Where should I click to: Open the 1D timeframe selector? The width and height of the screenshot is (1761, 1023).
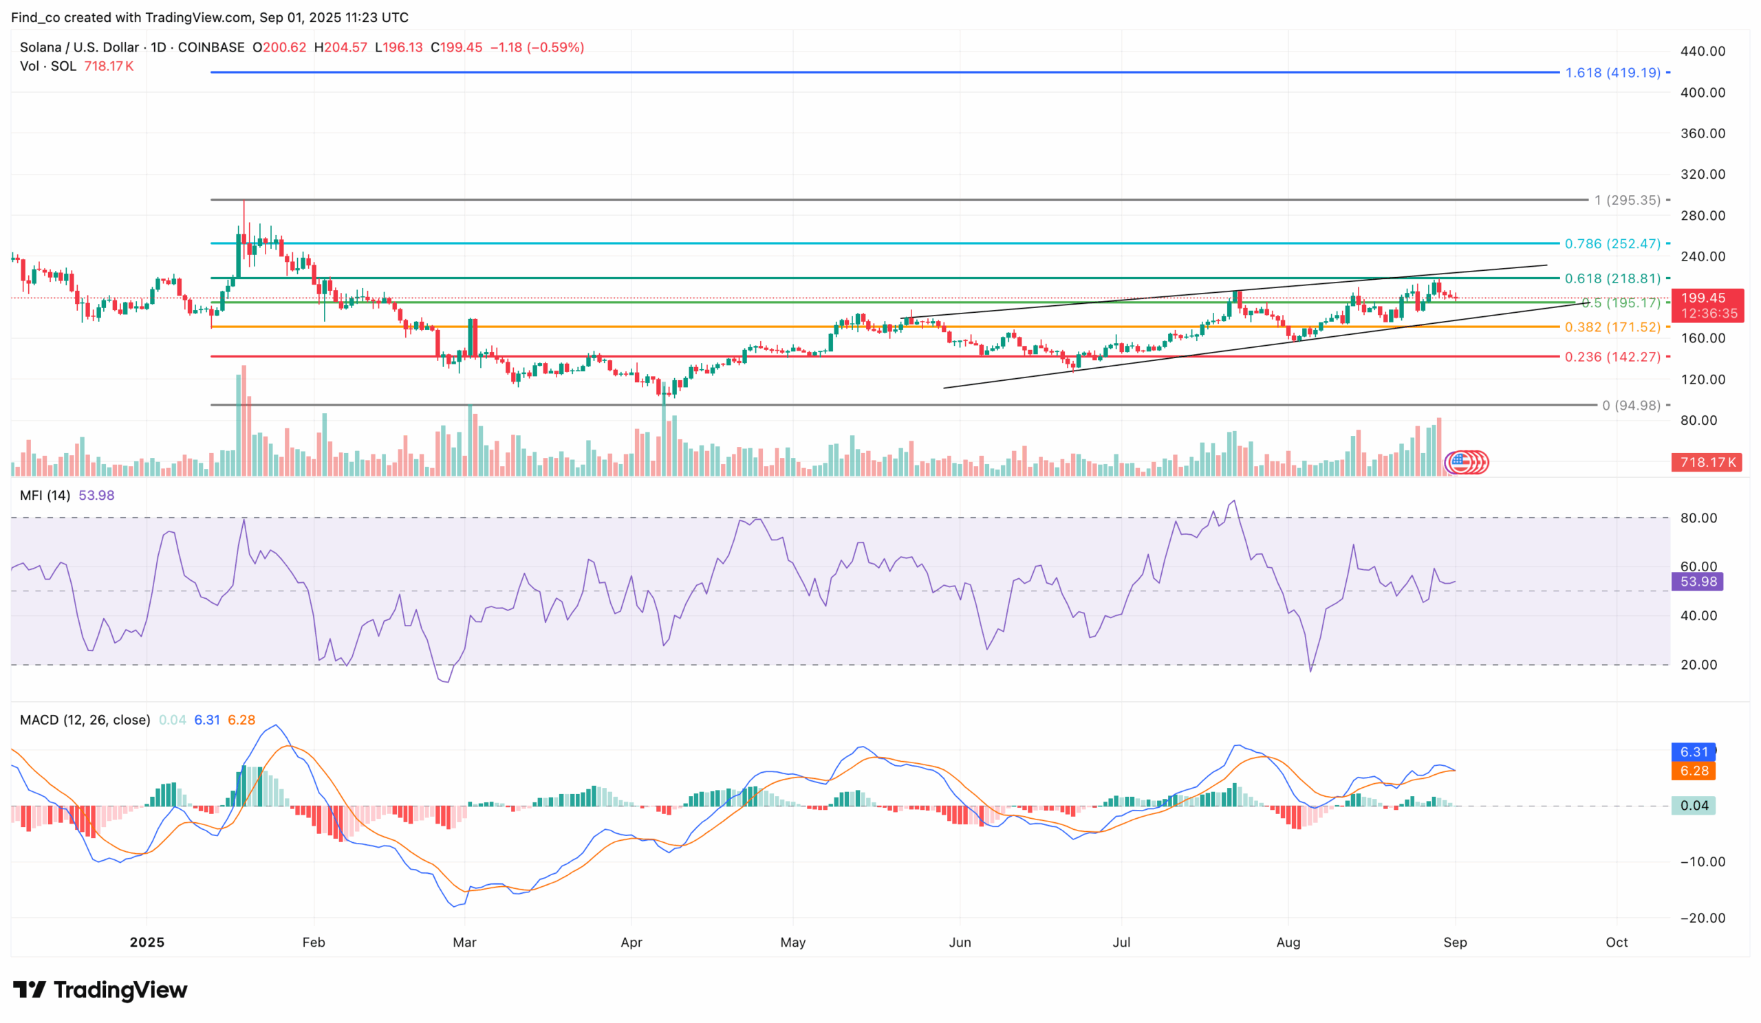(160, 47)
